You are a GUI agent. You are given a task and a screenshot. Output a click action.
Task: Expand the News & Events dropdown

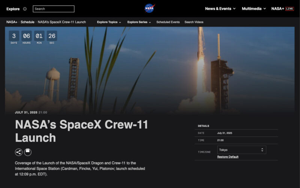pos(220,9)
